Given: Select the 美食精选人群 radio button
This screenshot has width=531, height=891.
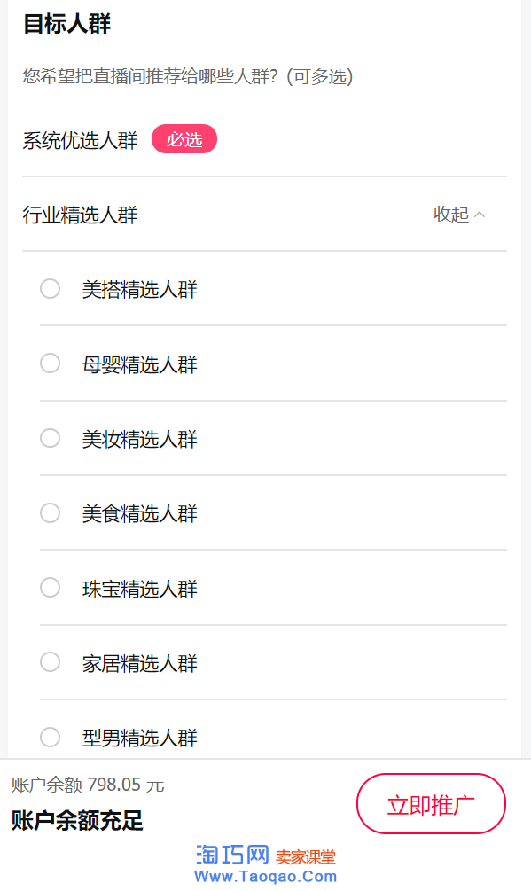Looking at the screenshot, I should click(x=50, y=512).
